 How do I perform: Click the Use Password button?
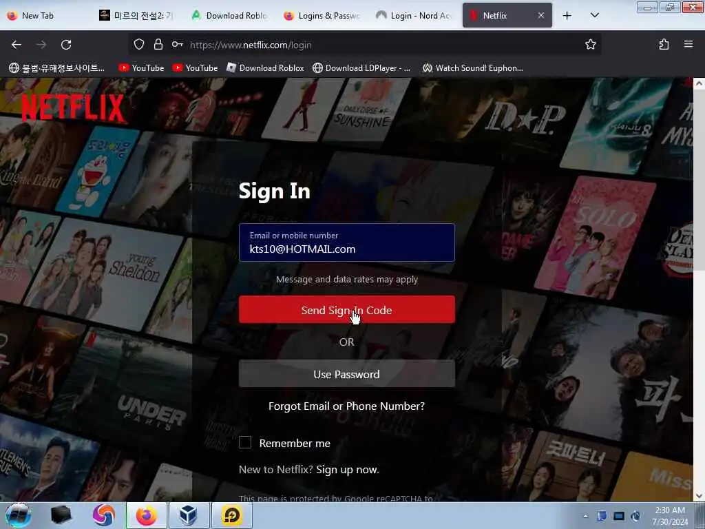347,374
